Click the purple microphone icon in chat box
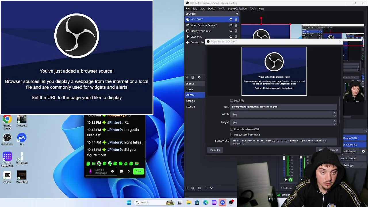368x207 pixels. tap(90, 171)
